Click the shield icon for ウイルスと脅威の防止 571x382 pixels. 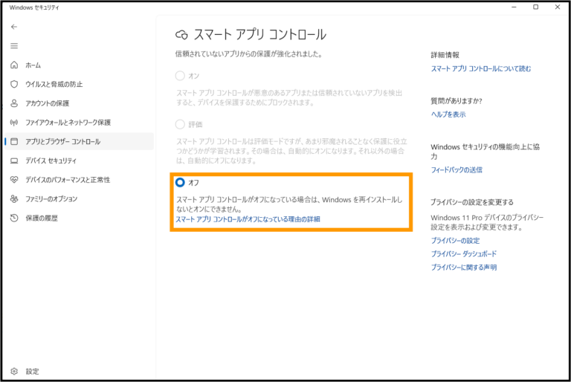coord(14,84)
